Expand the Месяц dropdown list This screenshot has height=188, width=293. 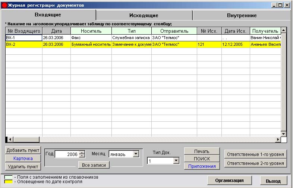(x=135, y=154)
